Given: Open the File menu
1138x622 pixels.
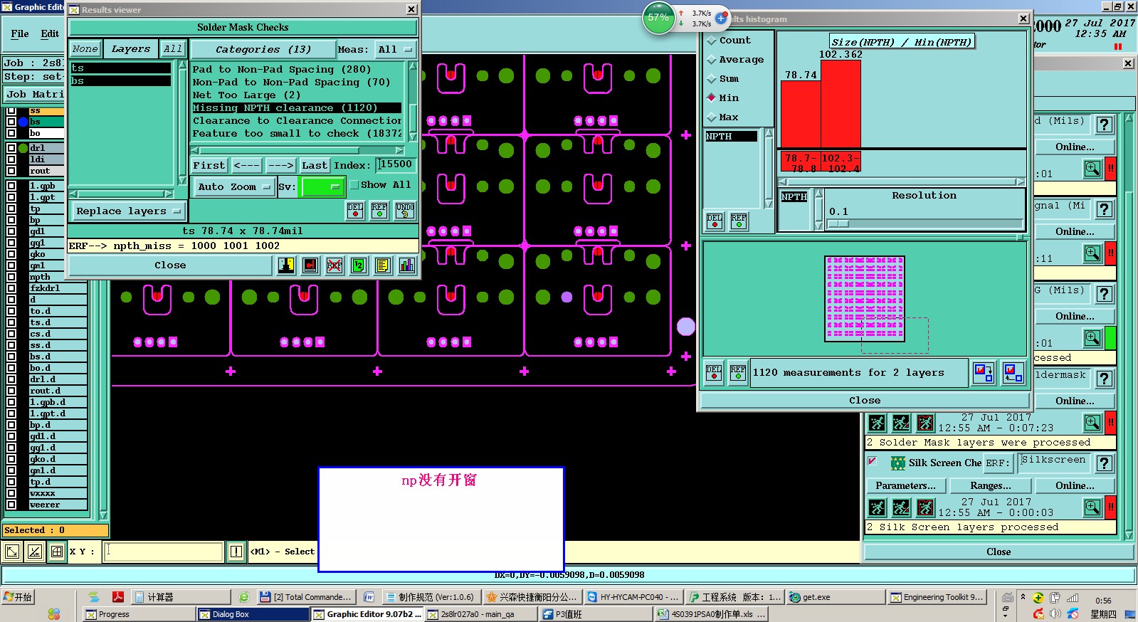Looking at the screenshot, I should (x=20, y=33).
